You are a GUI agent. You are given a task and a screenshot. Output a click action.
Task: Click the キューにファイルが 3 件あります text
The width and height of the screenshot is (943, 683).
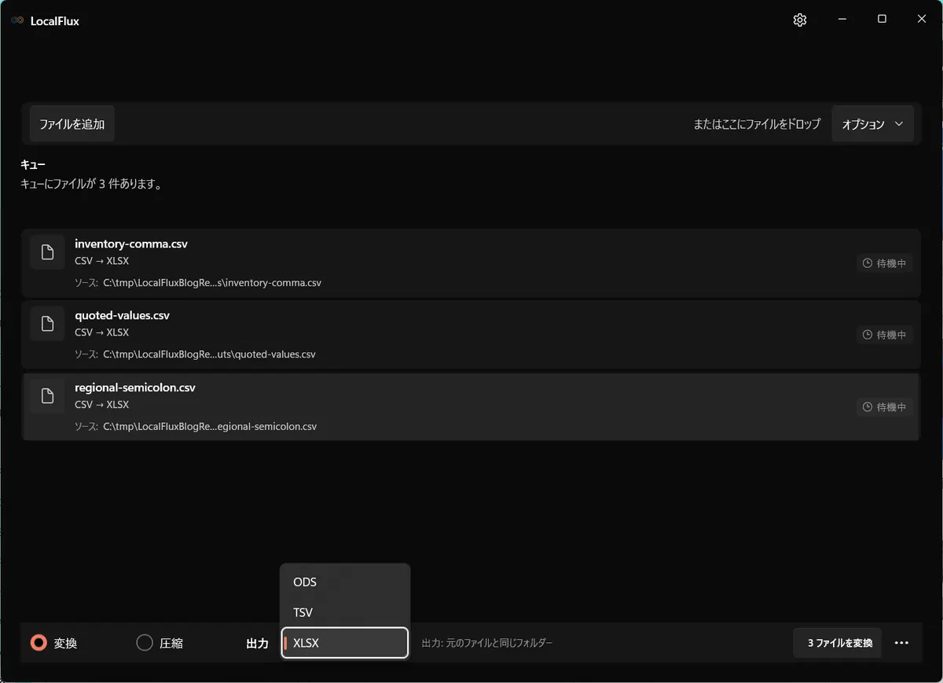point(91,185)
